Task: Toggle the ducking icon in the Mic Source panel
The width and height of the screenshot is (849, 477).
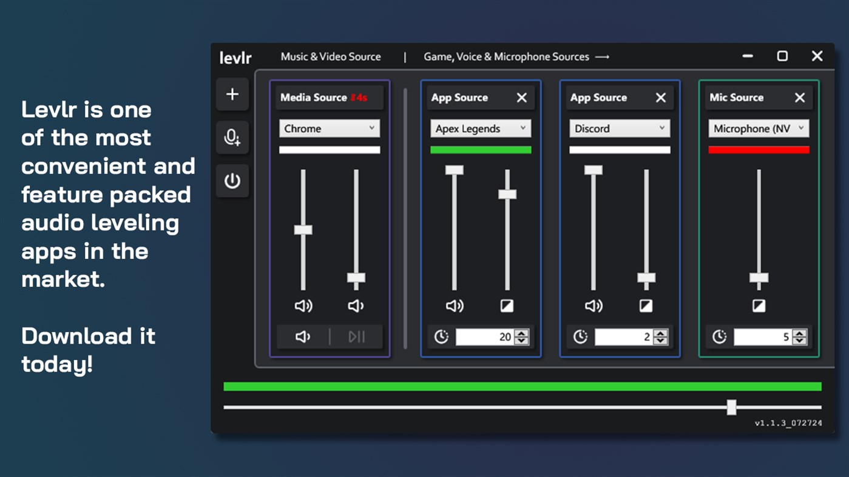Action: [759, 305]
